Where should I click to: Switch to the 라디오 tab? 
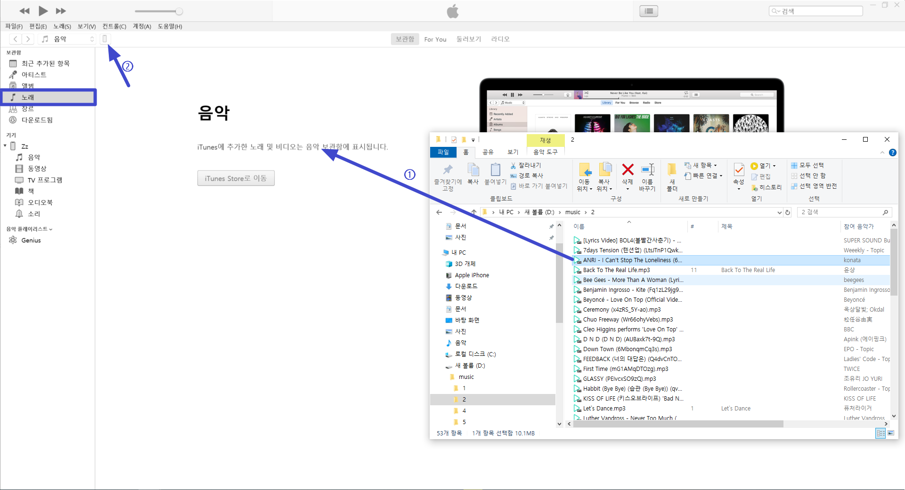click(500, 39)
